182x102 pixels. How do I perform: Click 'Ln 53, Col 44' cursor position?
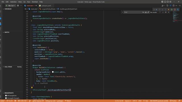click(119, 101)
